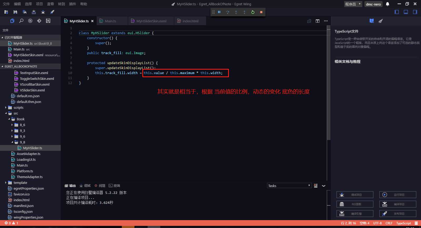Expand the 9_3 folder

tap(12, 131)
